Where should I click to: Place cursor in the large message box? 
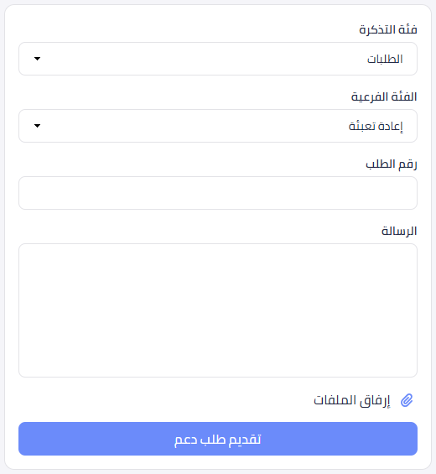coord(218,310)
